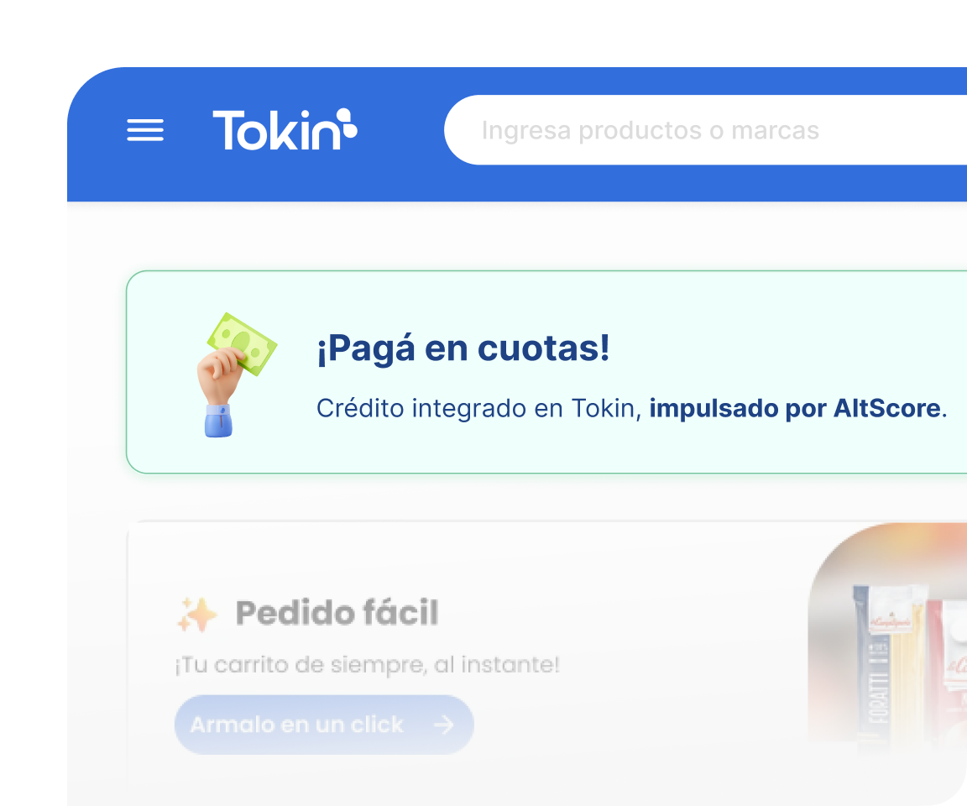Image resolution: width=967 pixels, height=806 pixels.
Task: Open the hamburger menu
Action: 145,130
